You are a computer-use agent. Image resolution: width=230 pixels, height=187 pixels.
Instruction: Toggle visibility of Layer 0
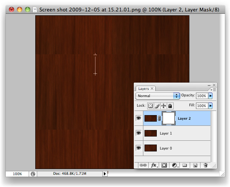pyautogui.click(x=138, y=148)
